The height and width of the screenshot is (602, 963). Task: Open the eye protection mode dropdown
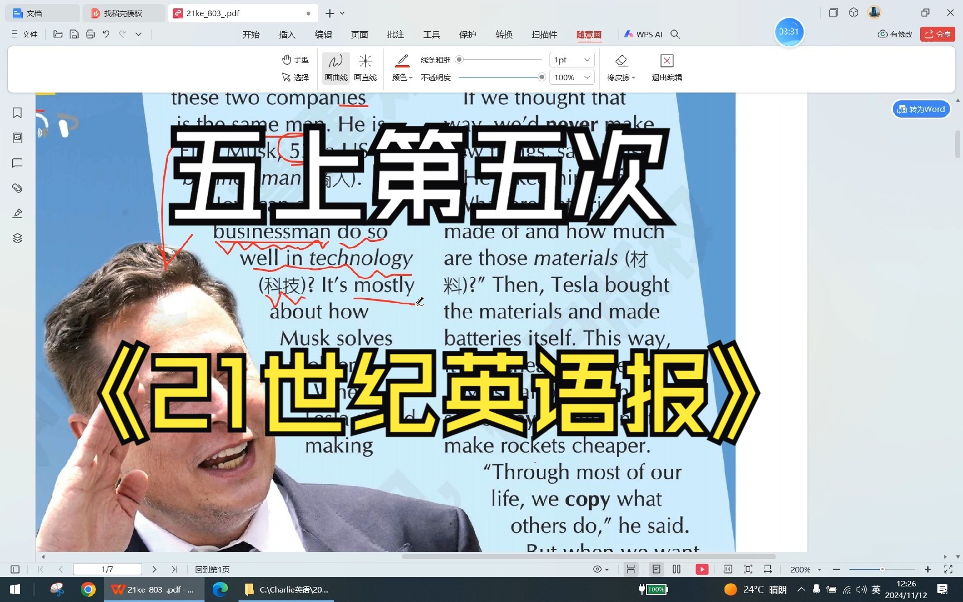pos(600,569)
